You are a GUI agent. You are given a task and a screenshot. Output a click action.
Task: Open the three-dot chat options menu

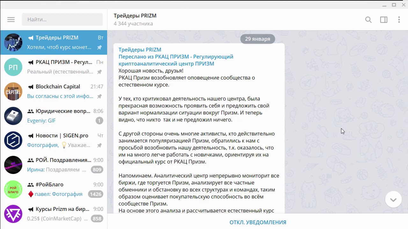click(399, 20)
